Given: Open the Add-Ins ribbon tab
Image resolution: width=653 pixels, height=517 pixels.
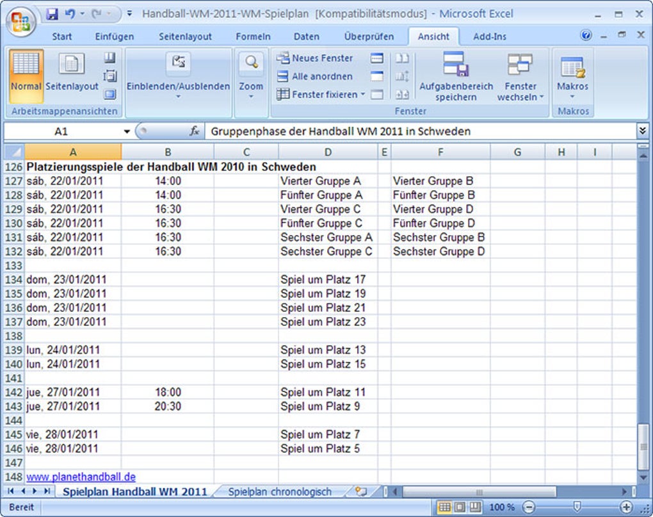Looking at the screenshot, I should tap(490, 37).
